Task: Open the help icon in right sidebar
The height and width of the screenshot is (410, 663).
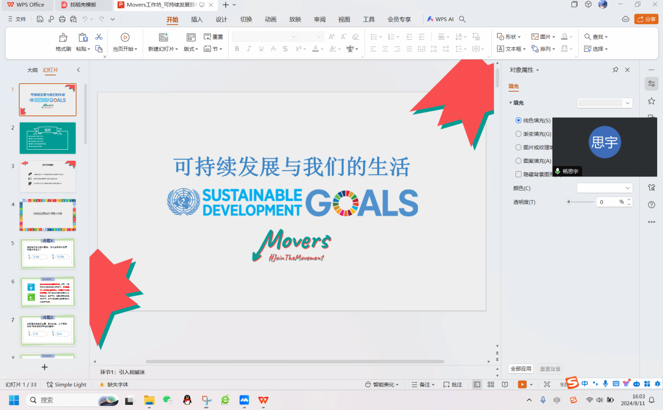Action: click(651, 205)
